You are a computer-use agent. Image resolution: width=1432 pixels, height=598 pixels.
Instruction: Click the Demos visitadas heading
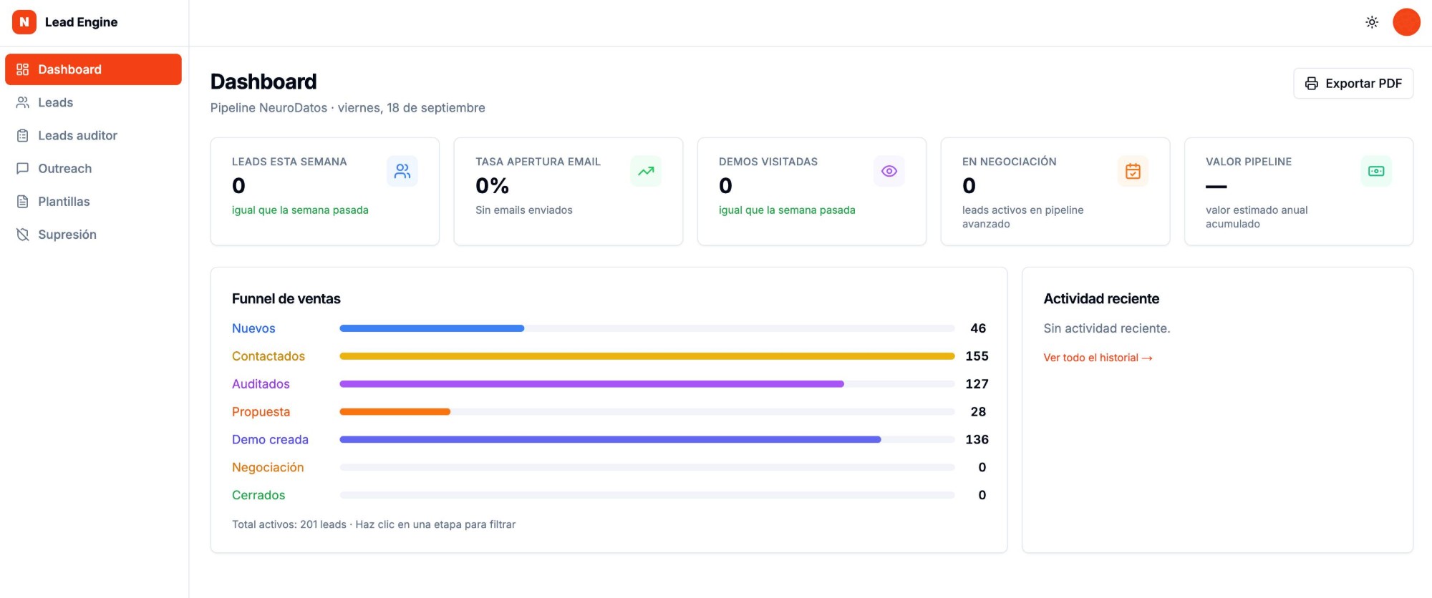(768, 162)
